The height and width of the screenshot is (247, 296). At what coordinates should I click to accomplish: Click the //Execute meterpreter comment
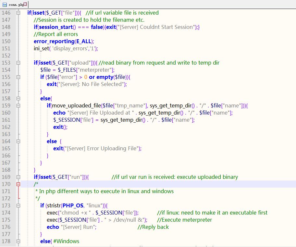(184, 220)
